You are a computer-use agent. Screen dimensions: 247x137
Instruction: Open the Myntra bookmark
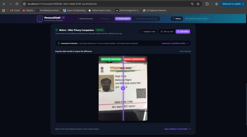coord(28,10)
